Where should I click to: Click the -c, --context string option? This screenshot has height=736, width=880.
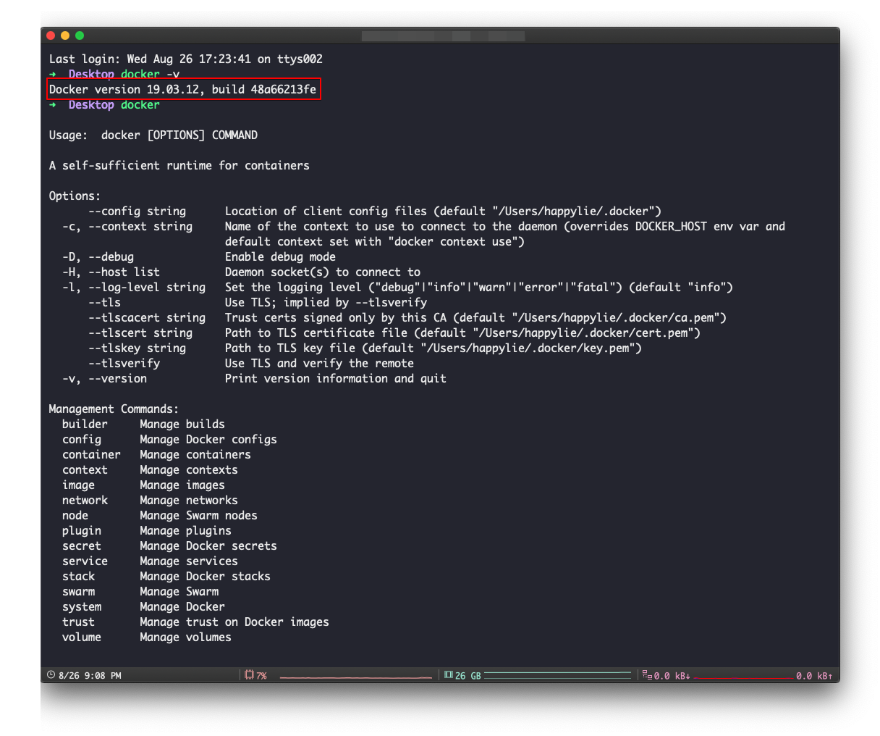click(x=127, y=227)
